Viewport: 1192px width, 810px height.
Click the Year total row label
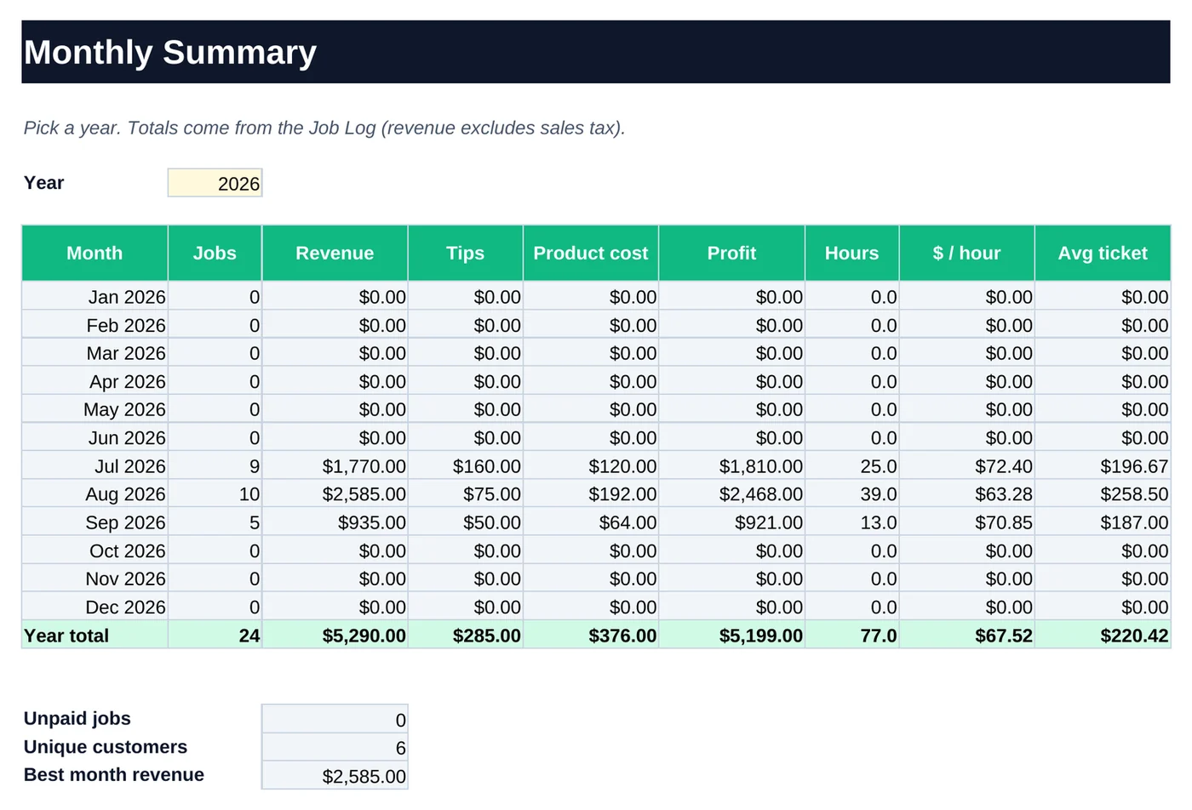click(95, 635)
